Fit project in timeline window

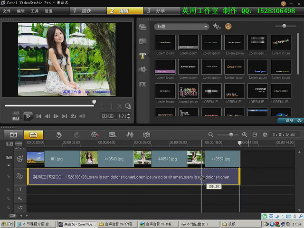point(255,134)
